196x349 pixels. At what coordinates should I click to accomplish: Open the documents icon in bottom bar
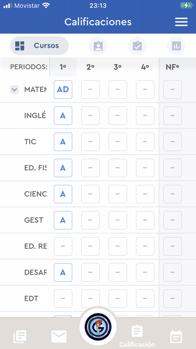[20, 336]
